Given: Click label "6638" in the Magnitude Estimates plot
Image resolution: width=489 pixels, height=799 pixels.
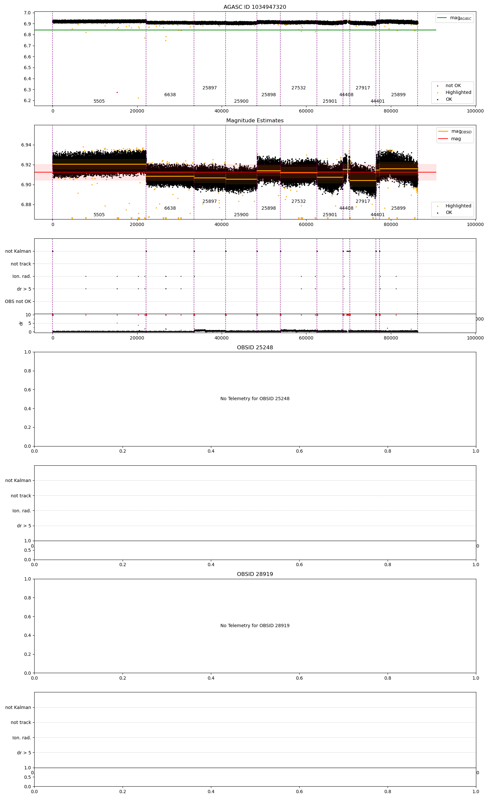Looking at the screenshot, I should [x=170, y=208].
